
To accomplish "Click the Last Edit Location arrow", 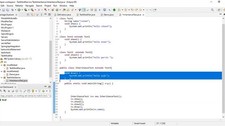I will [x=132, y=10].
